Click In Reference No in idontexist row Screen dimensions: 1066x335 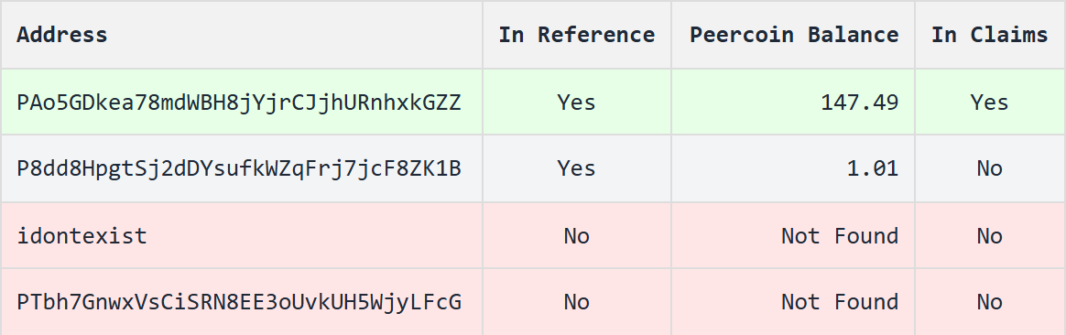577,236
